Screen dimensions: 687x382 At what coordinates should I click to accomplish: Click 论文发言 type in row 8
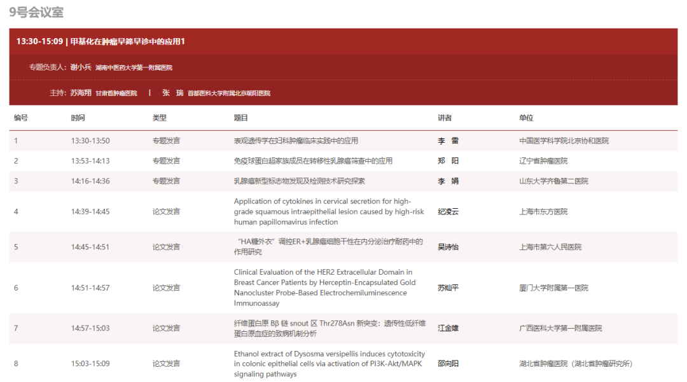[166, 364]
